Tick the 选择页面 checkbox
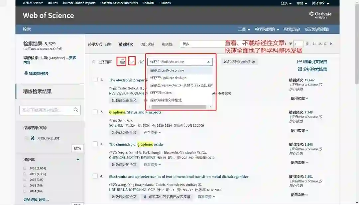This screenshot has width=359, height=205. [x=94, y=62]
